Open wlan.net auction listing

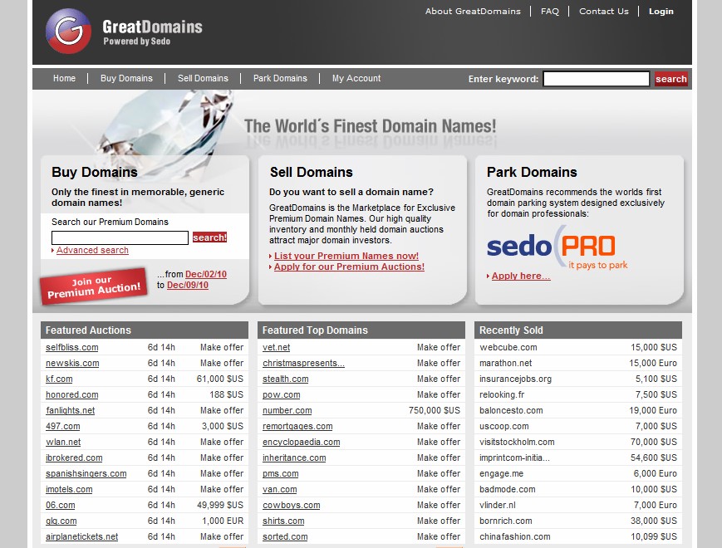coord(63,443)
